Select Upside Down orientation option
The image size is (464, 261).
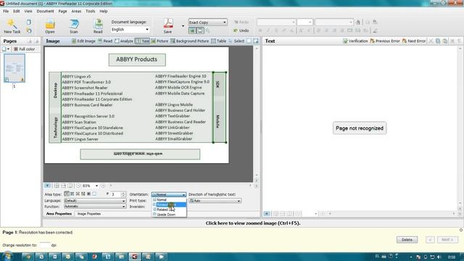pos(169,215)
